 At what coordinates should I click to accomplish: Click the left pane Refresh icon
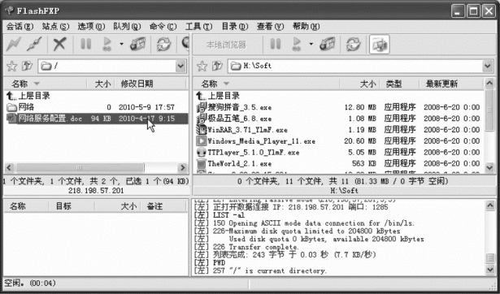[x=163, y=45]
